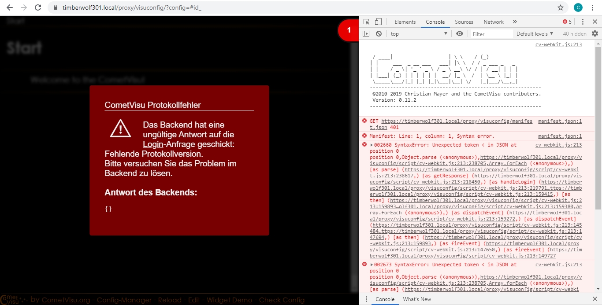Reload the browser page
The width and height of the screenshot is (602, 305).
[x=38, y=7]
